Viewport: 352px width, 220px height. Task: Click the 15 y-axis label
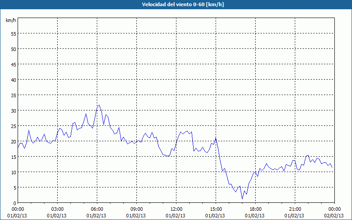coord(14,157)
